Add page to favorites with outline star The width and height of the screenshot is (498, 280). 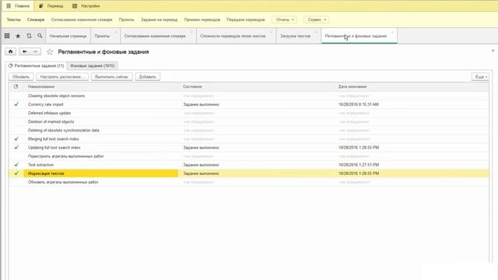coord(50,52)
